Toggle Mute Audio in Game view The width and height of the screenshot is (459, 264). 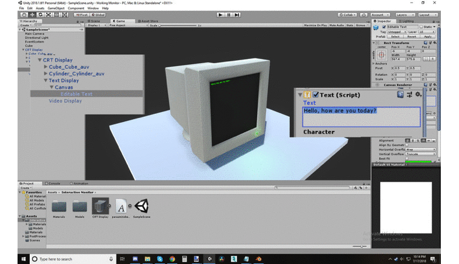coord(336,26)
